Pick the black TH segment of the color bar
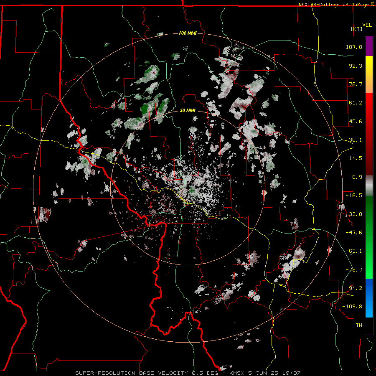The height and width of the screenshot is (376, 376). tap(369, 325)
